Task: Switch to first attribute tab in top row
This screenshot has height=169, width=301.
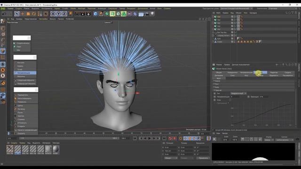Action: coord(219,72)
